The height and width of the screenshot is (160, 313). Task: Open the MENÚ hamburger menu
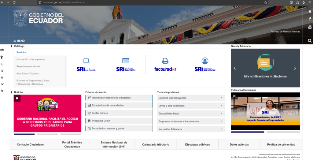coord(19,41)
